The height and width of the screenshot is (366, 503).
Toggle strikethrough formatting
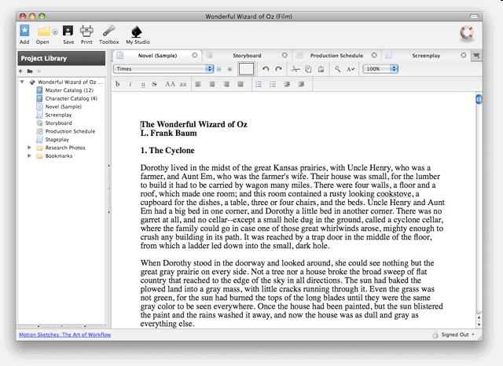point(154,84)
